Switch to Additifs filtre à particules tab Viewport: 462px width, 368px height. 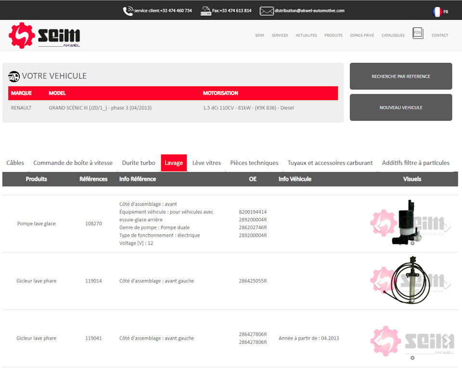[x=415, y=163]
